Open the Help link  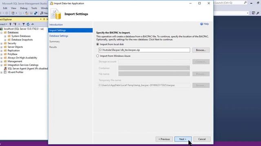206,24
